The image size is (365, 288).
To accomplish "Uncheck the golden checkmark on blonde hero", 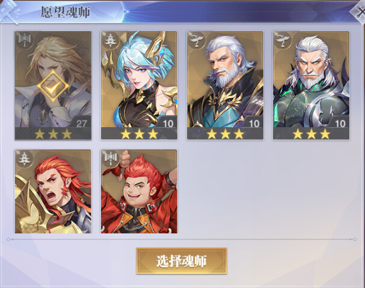I will (x=53, y=86).
